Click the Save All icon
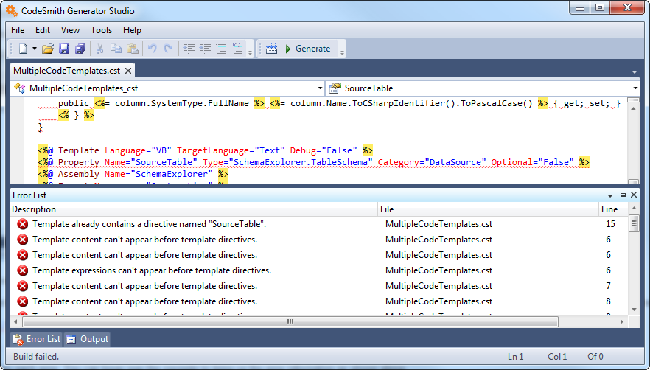Screen dimensions: 650x370 point(80,49)
